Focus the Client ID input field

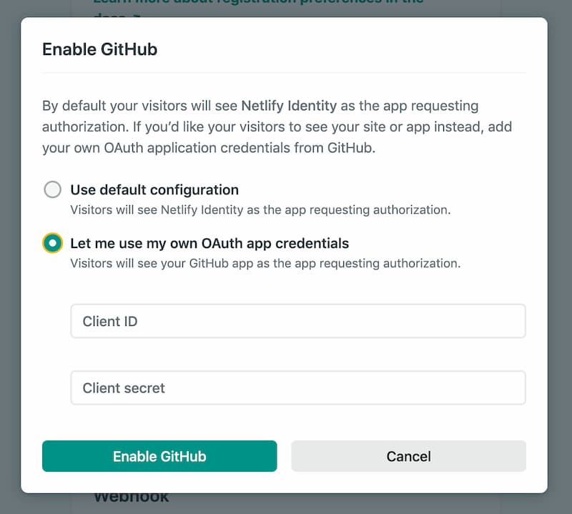[297, 321]
